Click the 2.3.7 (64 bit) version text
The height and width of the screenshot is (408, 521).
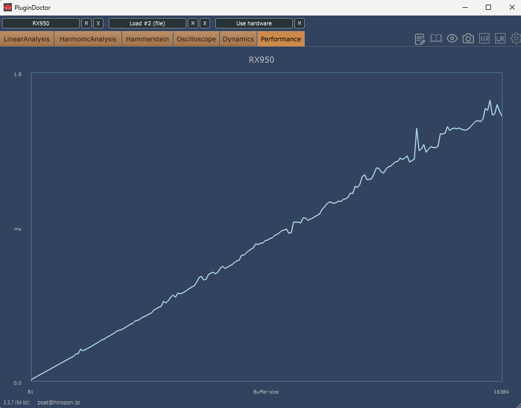tap(17, 402)
